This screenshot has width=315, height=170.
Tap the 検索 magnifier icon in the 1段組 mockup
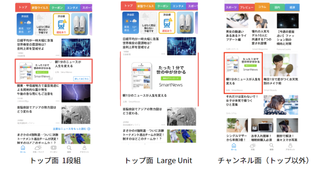69,149
